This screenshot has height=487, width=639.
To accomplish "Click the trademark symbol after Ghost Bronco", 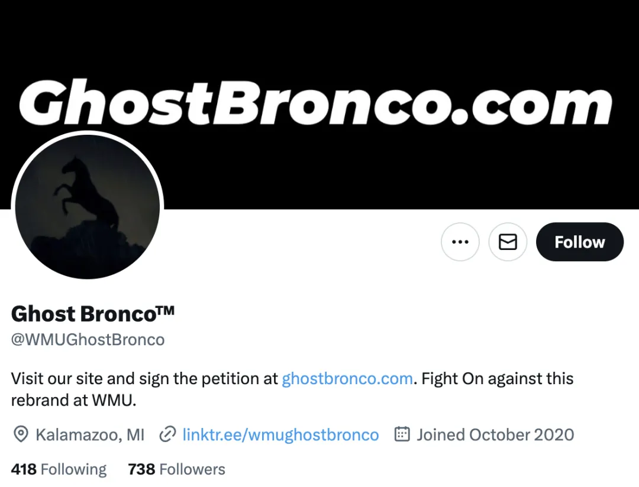I will tap(166, 310).
